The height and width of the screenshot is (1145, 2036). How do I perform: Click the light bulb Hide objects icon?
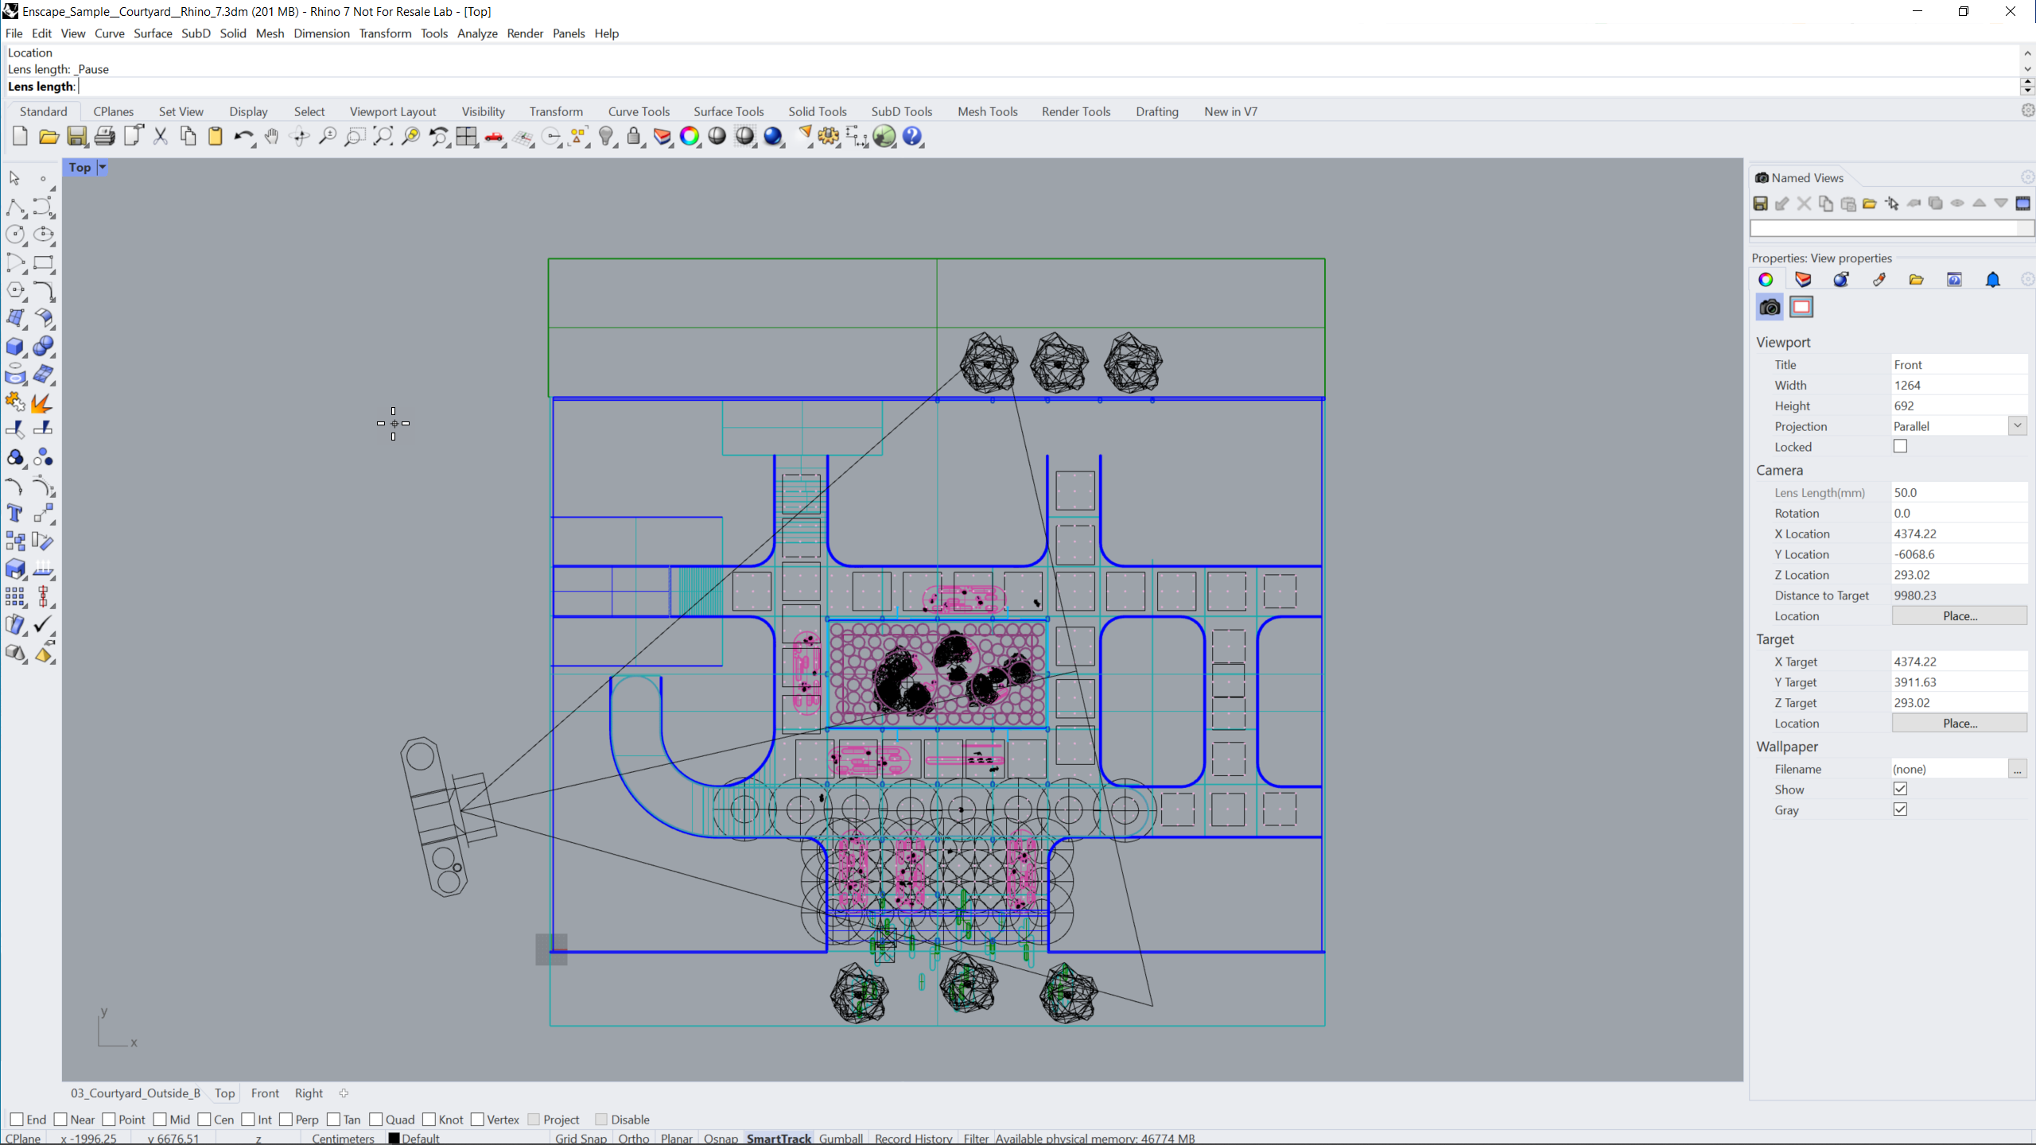click(x=607, y=137)
